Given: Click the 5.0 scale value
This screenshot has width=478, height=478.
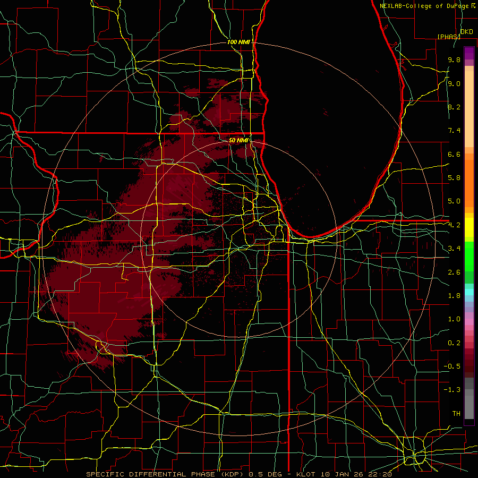Looking at the screenshot, I should [454, 201].
